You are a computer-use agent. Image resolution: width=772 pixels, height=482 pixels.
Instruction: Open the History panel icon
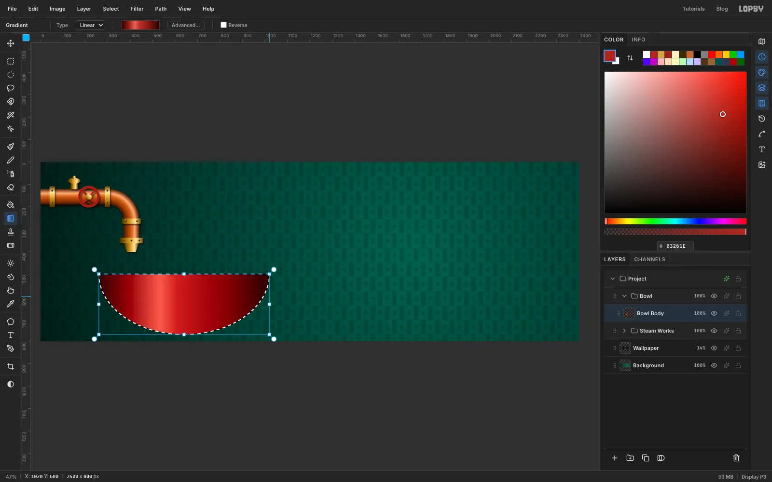pos(762,119)
